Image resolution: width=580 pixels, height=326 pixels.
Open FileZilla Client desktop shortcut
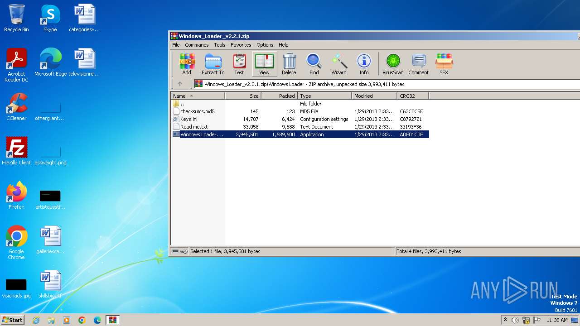pyautogui.click(x=16, y=151)
